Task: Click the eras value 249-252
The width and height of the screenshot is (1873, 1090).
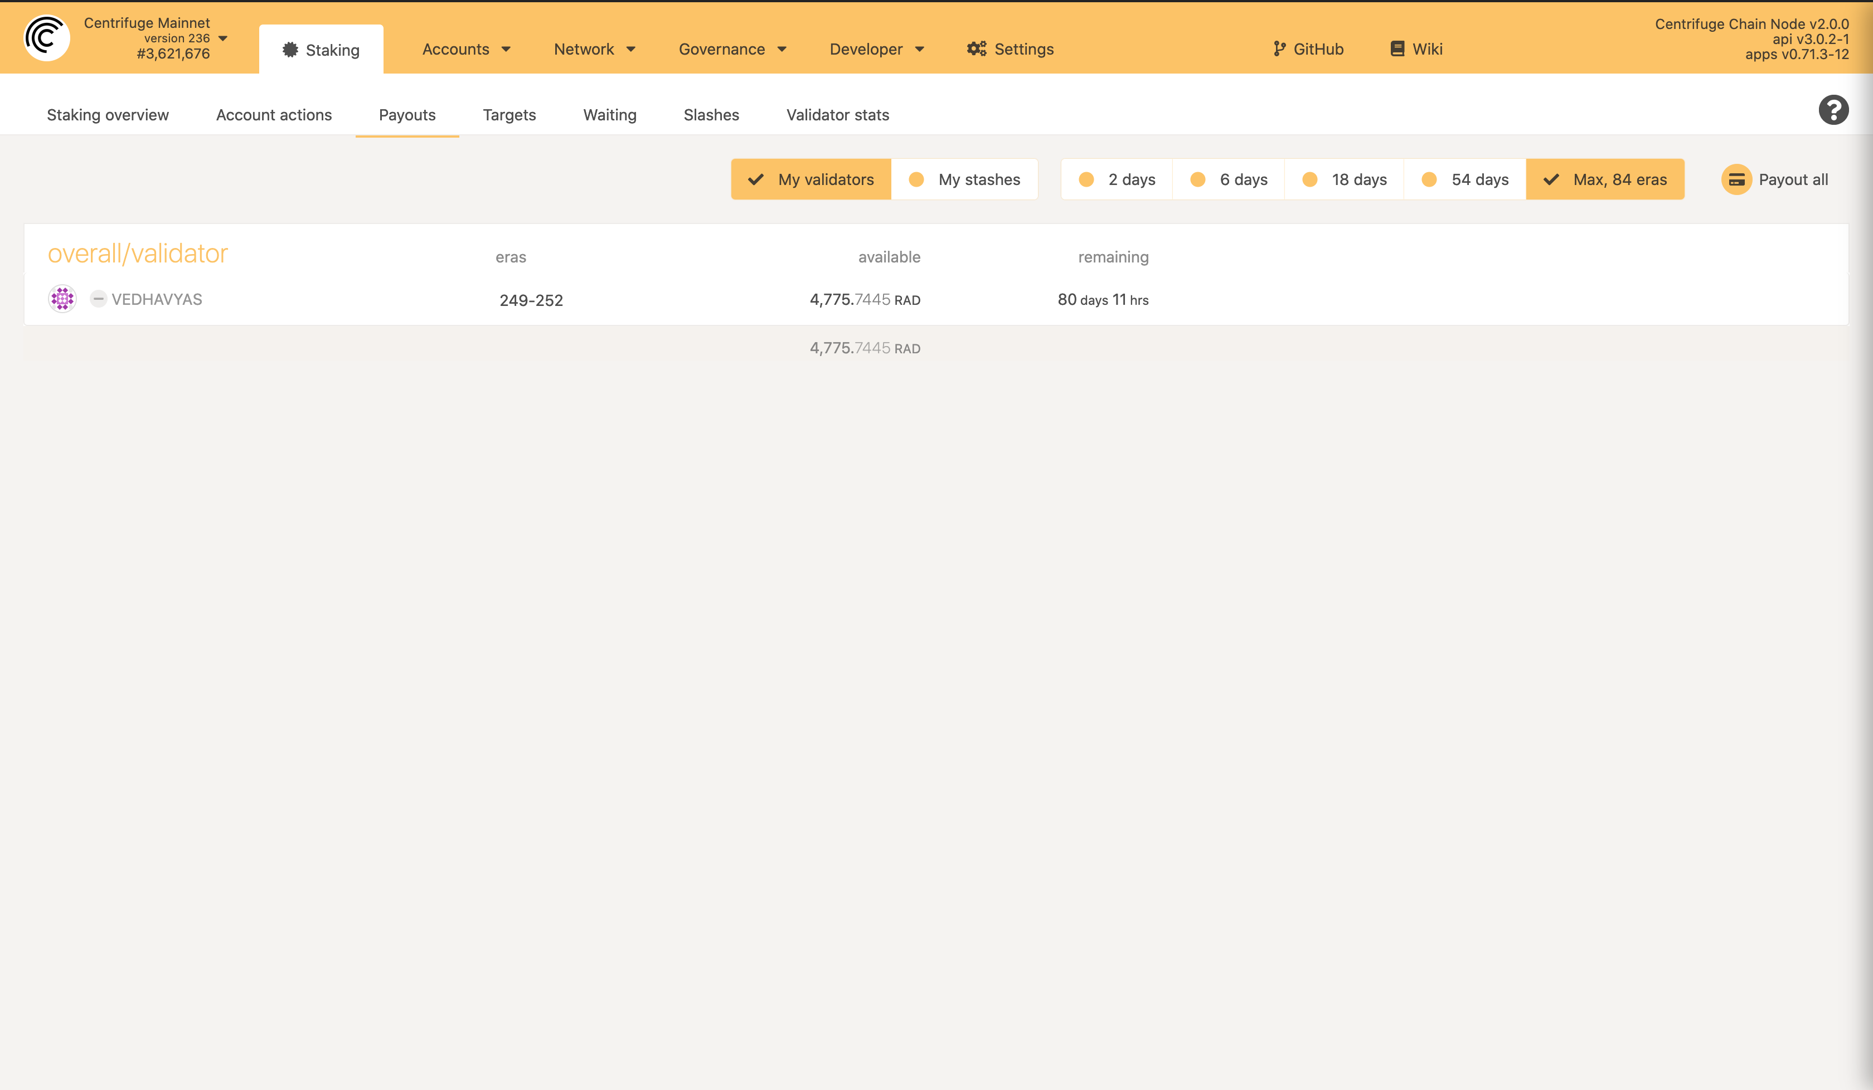Action: [531, 300]
